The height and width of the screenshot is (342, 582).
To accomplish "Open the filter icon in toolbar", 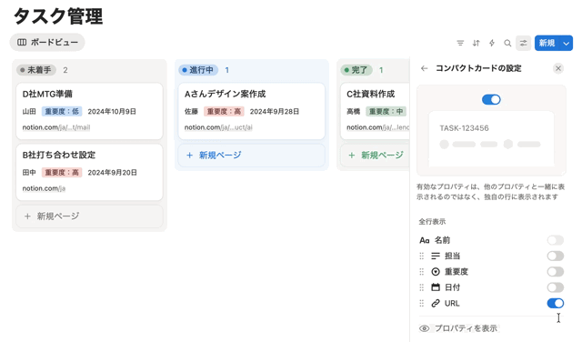I will click(460, 43).
